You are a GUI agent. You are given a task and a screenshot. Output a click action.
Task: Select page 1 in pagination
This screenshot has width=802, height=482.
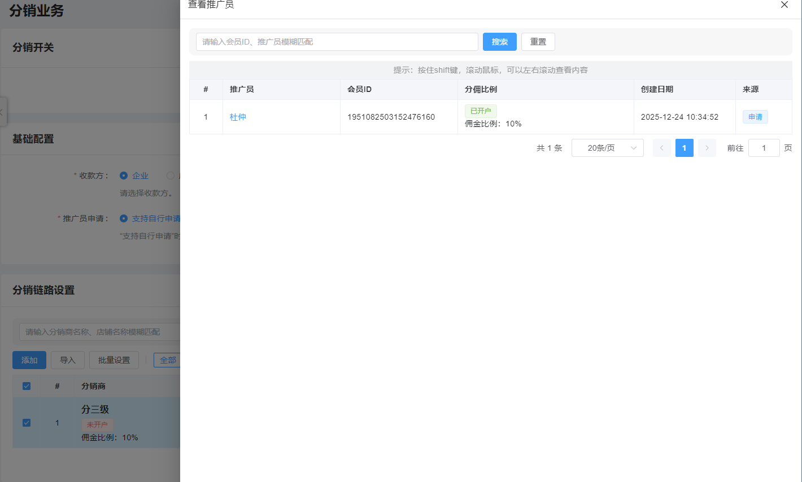click(x=684, y=147)
